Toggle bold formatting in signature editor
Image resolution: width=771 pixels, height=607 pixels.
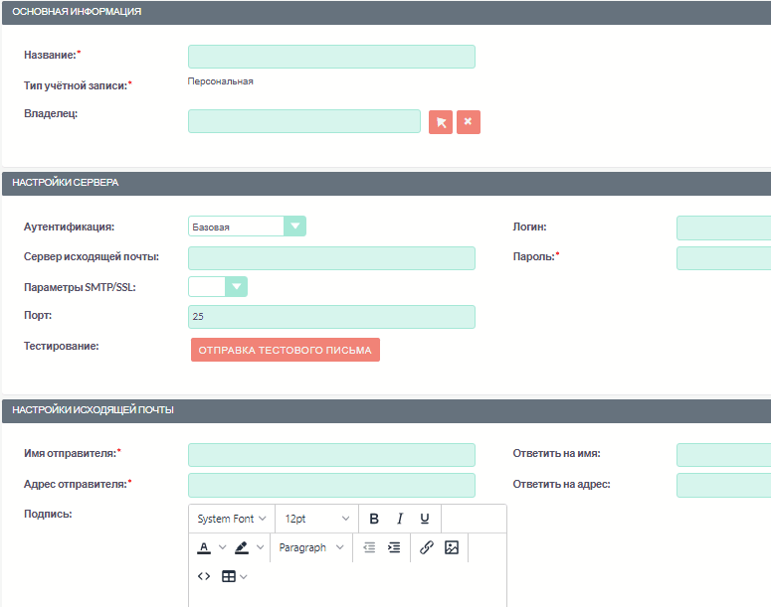pyautogui.click(x=374, y=519)
